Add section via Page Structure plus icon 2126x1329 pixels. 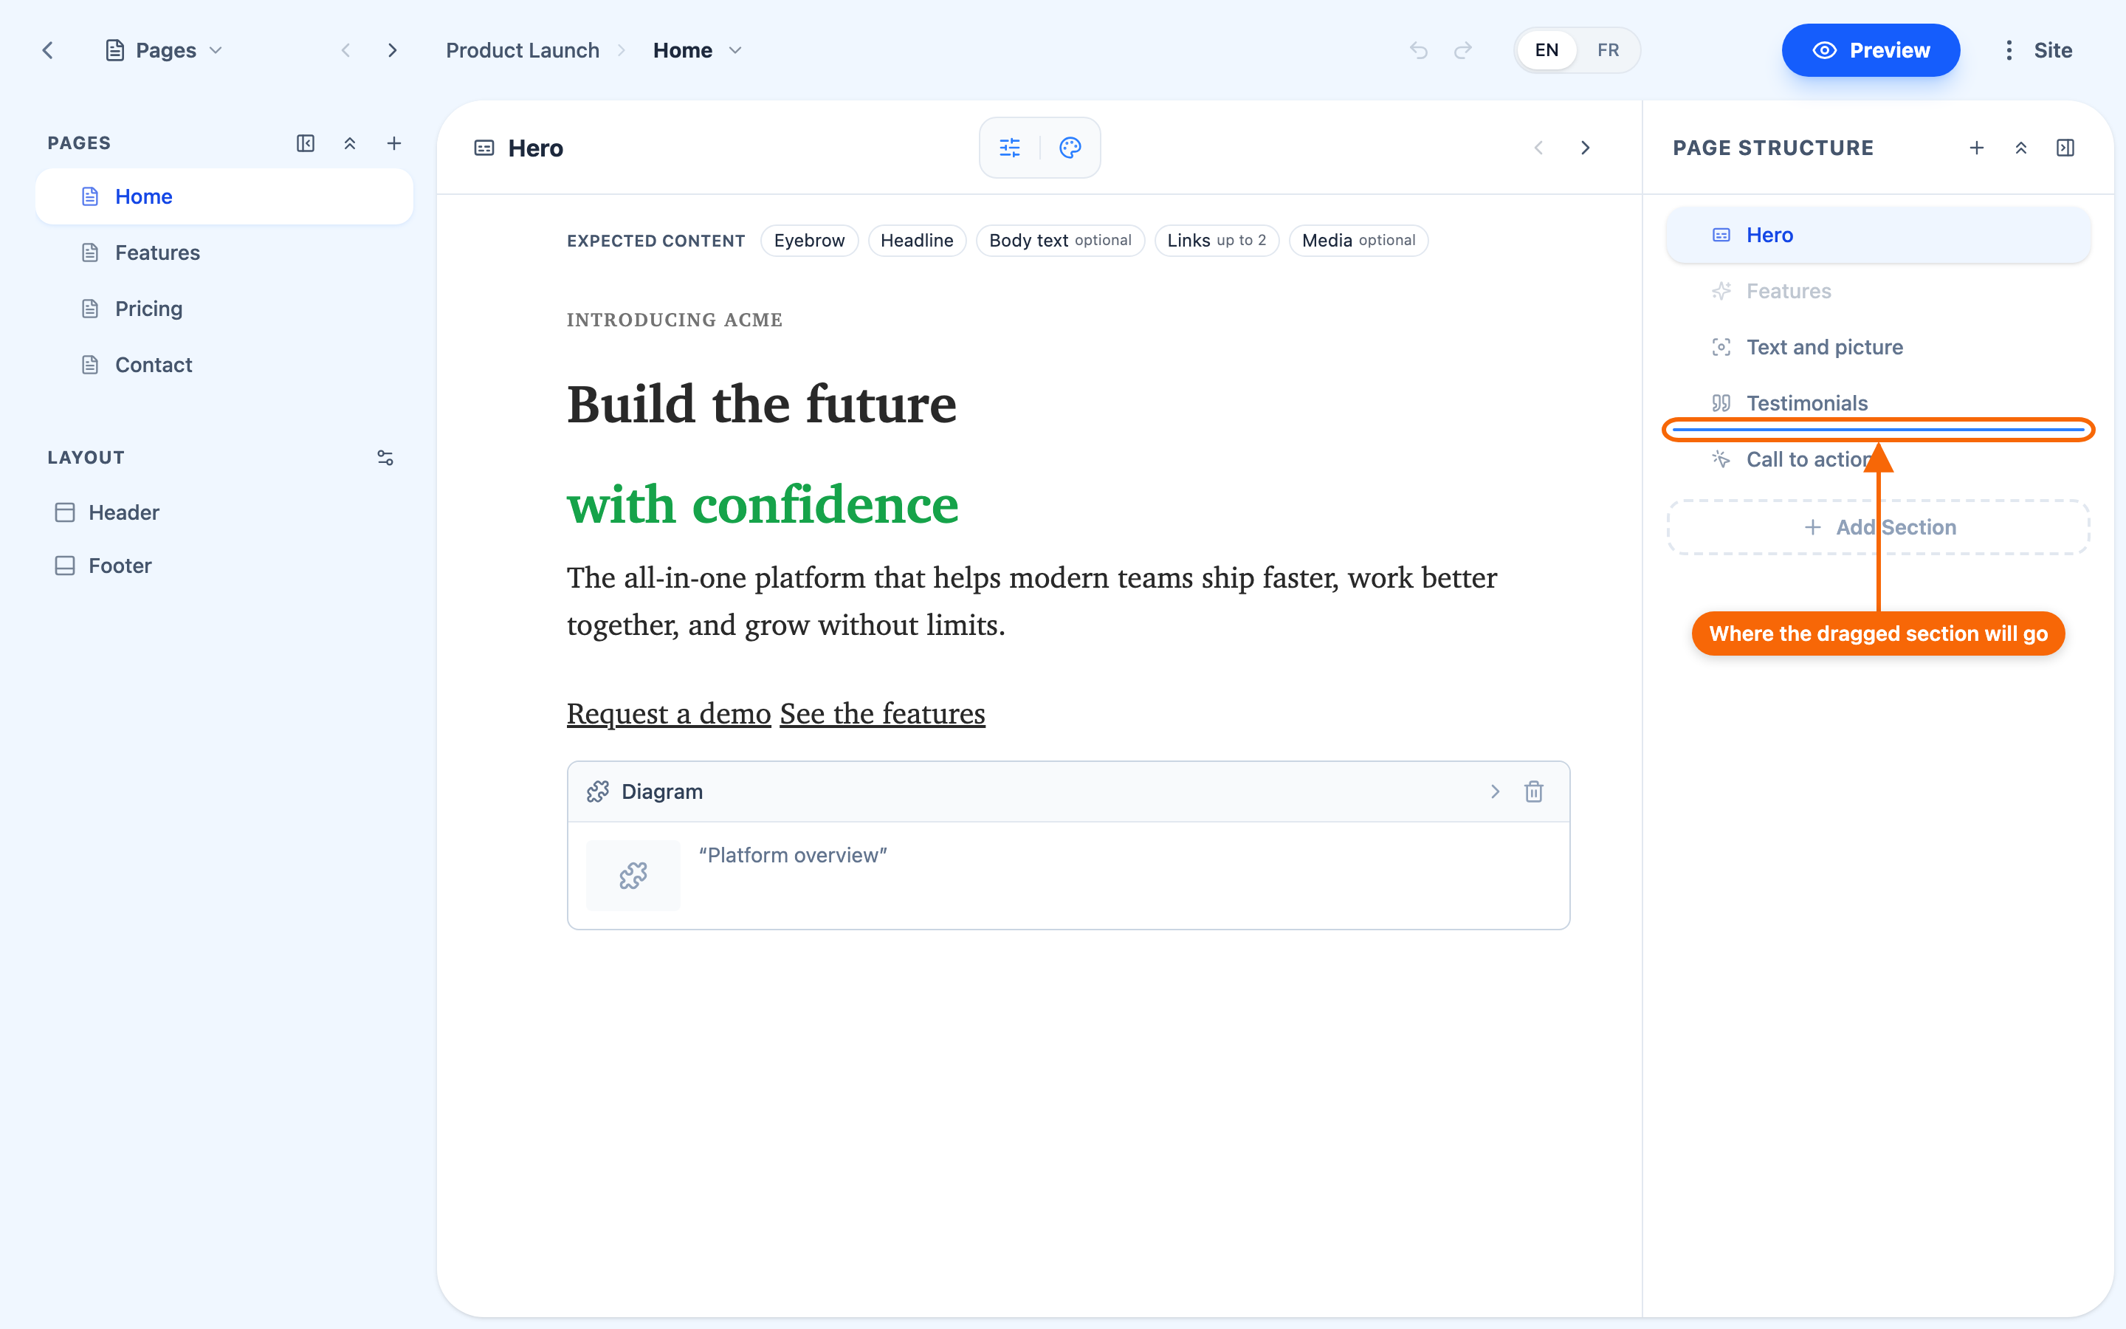click(1977, 148)
